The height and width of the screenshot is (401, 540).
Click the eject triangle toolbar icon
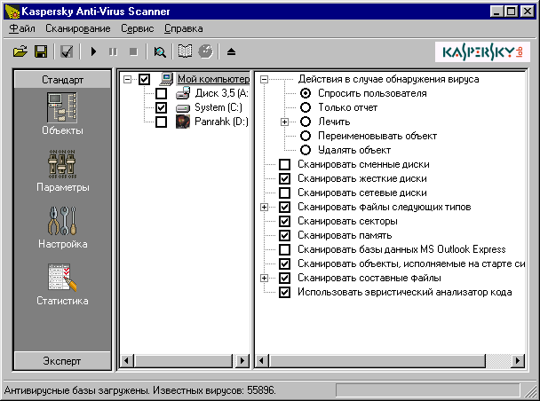tap(231, 52)
